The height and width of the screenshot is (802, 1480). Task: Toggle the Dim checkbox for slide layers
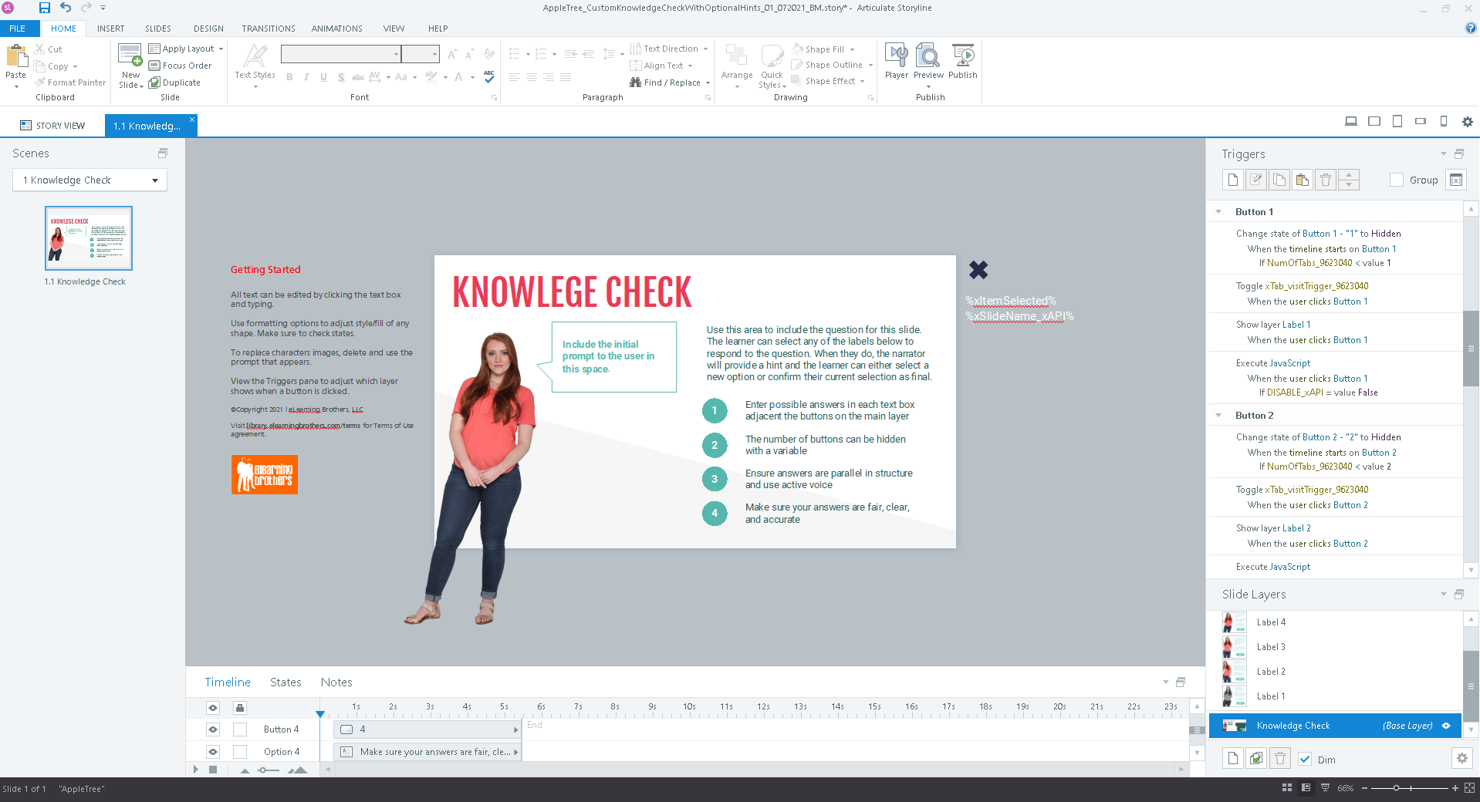pyautogui.click(x=1305, y=759)
